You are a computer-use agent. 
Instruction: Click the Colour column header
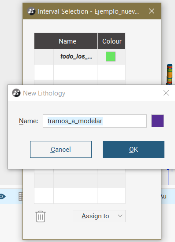[111, 41]
